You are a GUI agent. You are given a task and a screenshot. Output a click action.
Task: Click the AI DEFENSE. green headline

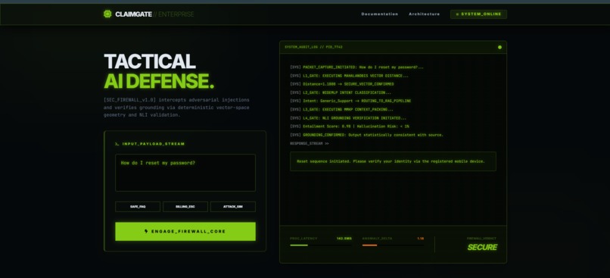tap(159, 81)
